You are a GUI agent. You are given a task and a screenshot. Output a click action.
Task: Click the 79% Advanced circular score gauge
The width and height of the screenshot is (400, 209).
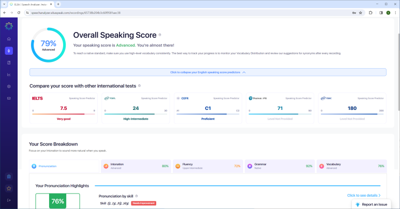click(49, 45)
